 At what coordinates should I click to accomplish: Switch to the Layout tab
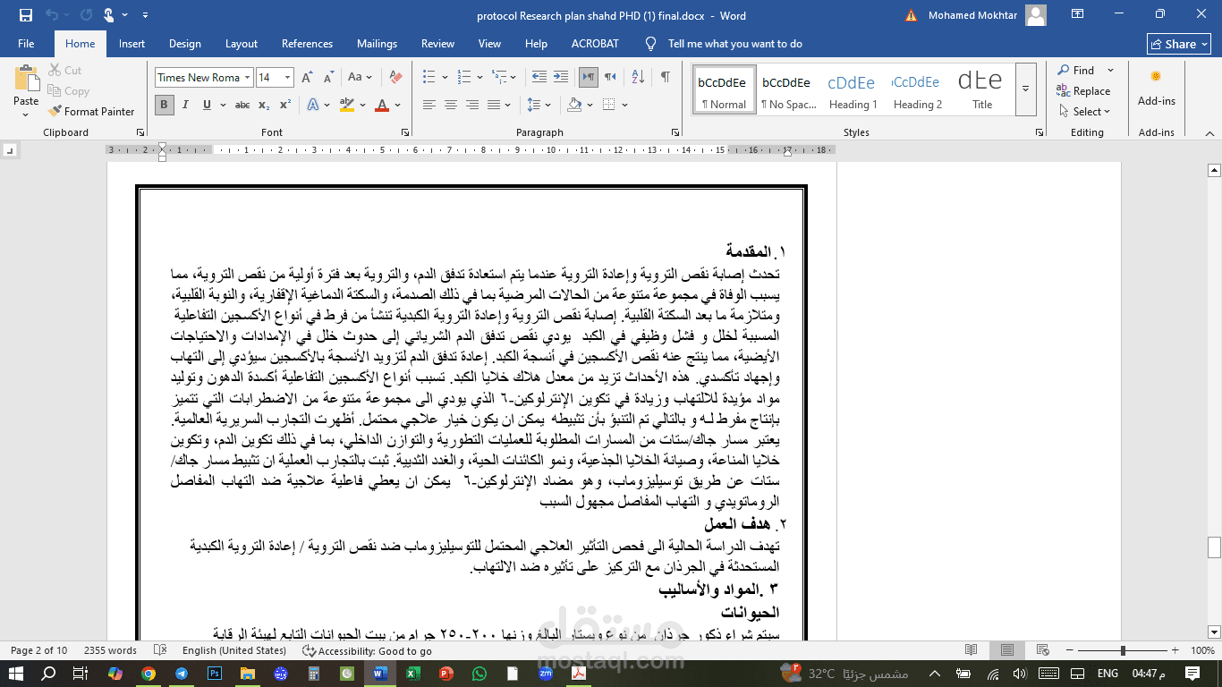[x=242, y=43]
